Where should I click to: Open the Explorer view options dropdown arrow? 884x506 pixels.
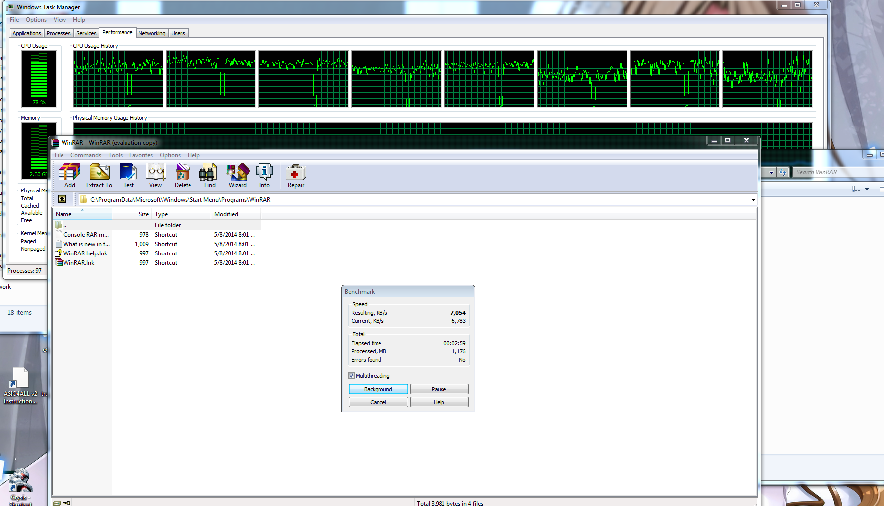pos(867,189)
